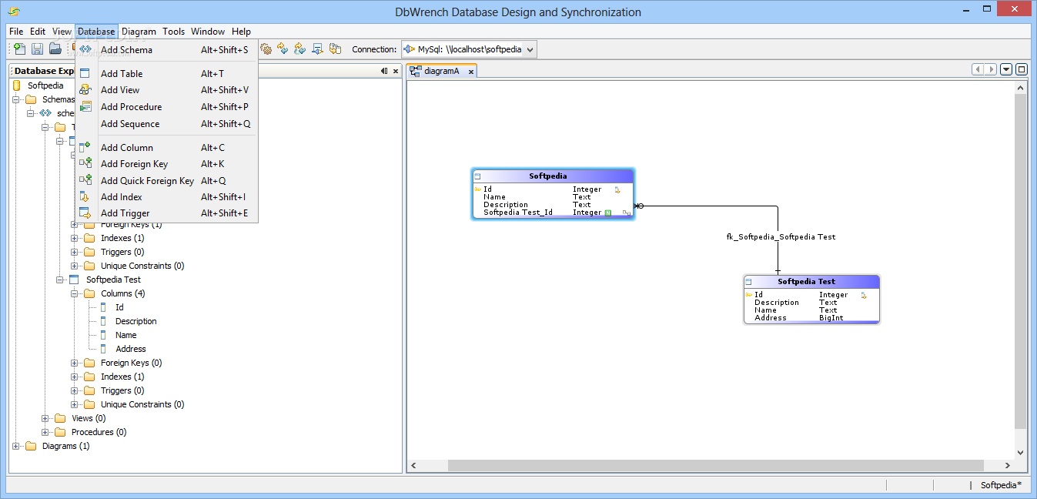Collapse the Softpedia Test table node
1037x499 pixels.
(60, 280)
